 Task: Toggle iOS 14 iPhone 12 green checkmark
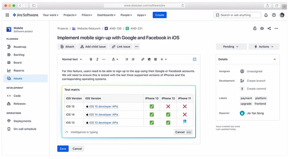[168, 114]
